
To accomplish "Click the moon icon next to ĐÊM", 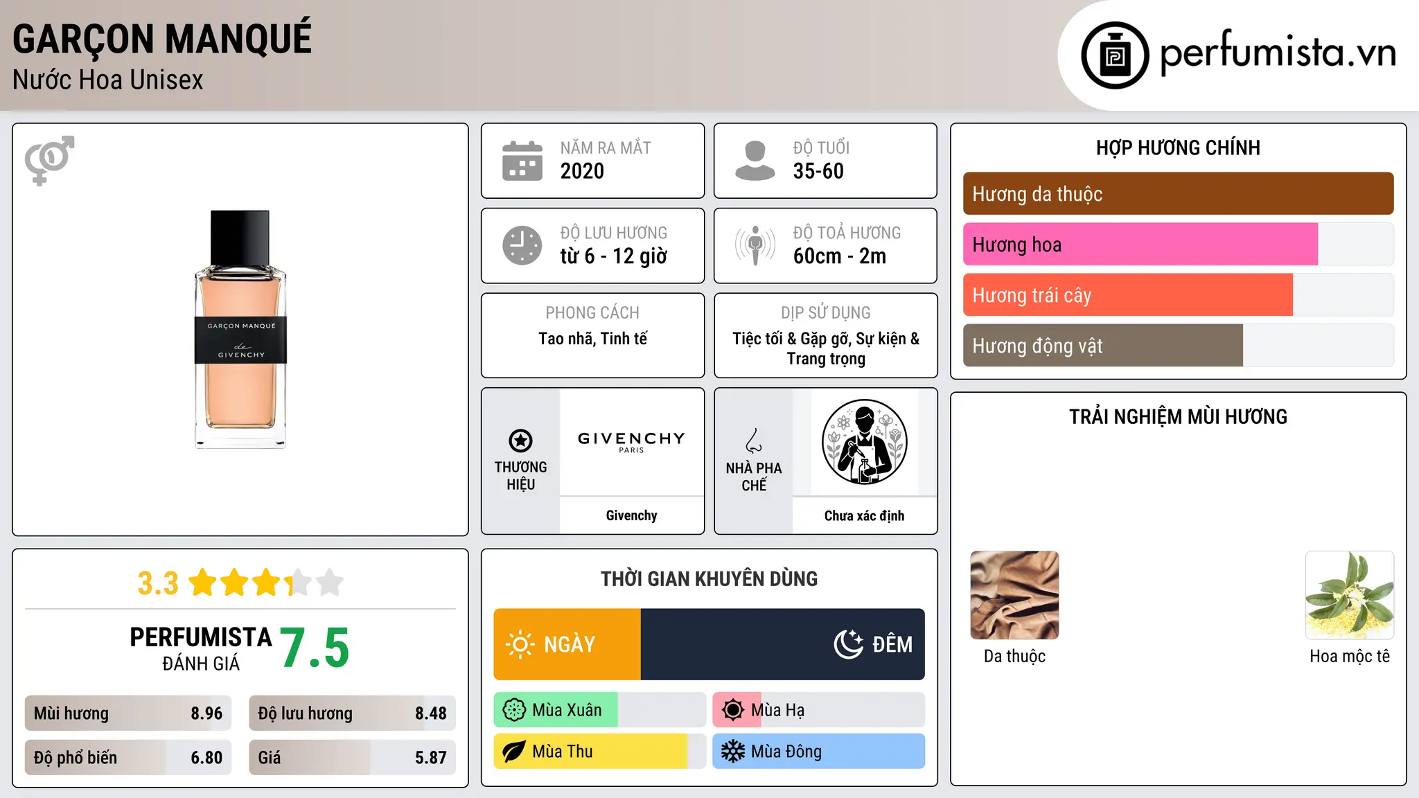I will click(848, 644).
